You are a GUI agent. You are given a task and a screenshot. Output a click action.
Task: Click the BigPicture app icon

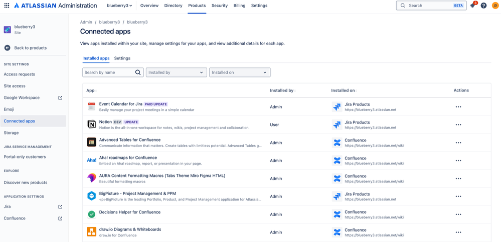(92, 196)
